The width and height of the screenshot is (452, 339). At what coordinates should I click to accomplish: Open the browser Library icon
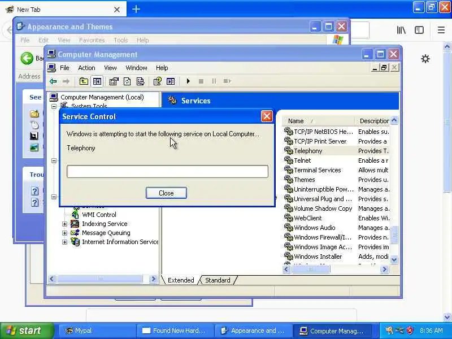(x=401, y=30)
